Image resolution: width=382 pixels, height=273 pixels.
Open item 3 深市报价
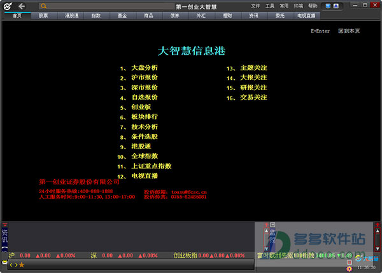coord(139,88)
